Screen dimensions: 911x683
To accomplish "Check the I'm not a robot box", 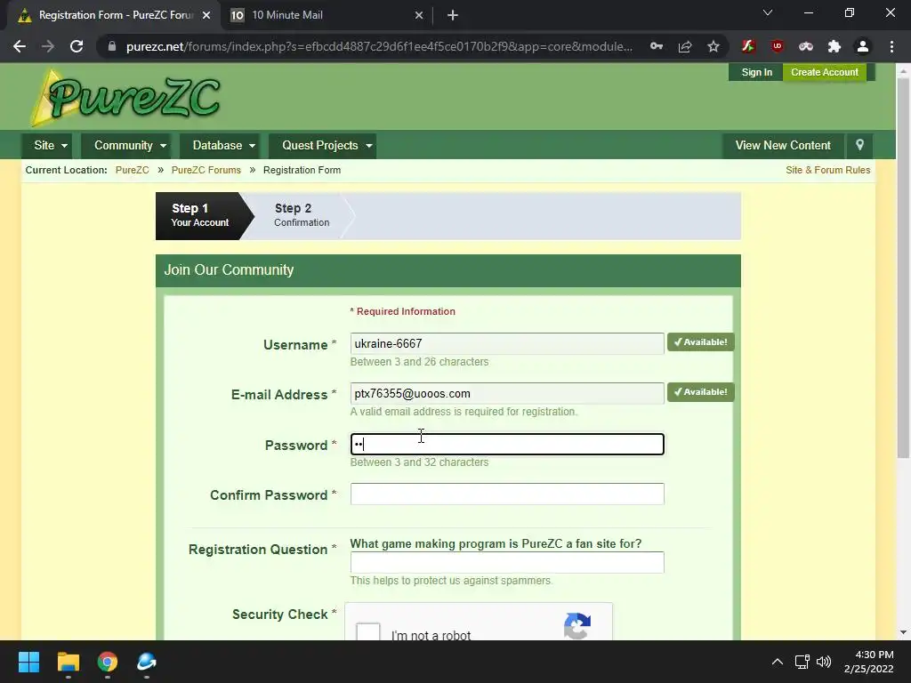I will click(x=368, y=631).
